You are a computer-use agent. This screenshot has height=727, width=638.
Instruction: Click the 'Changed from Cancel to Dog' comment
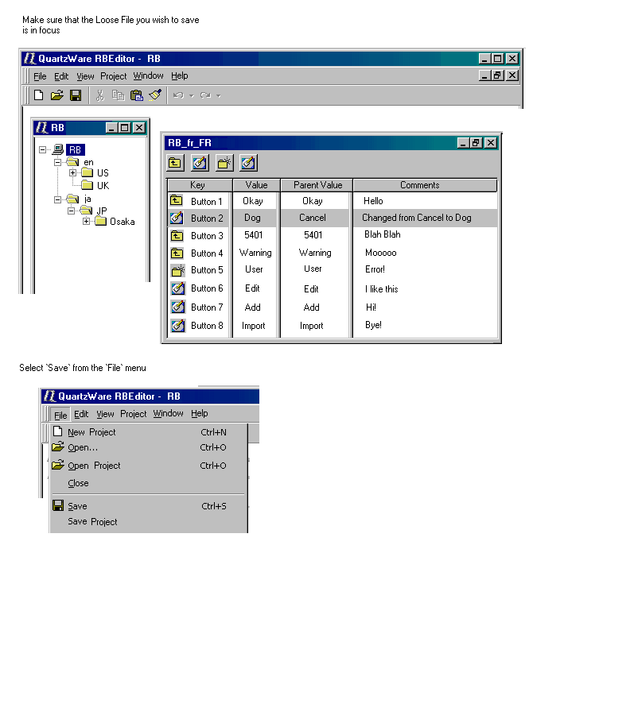pos(417,218)
